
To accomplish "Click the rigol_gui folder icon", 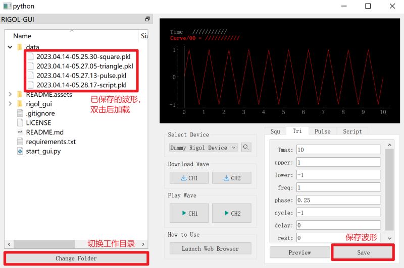I will pyautogui.click(x=20, y=104).
